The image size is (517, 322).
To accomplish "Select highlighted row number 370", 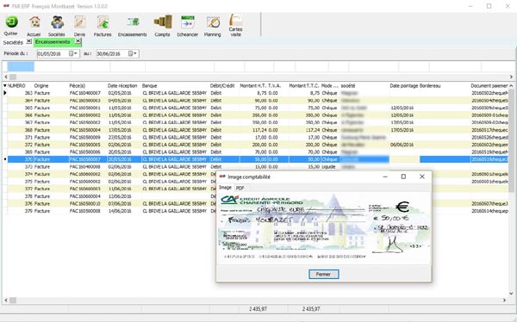I will 257,159.
